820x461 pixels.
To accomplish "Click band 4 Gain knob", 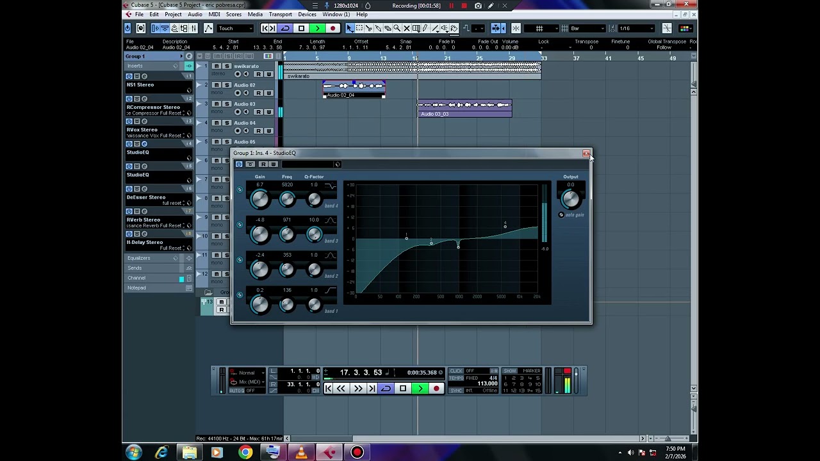I will click(259, 200).
